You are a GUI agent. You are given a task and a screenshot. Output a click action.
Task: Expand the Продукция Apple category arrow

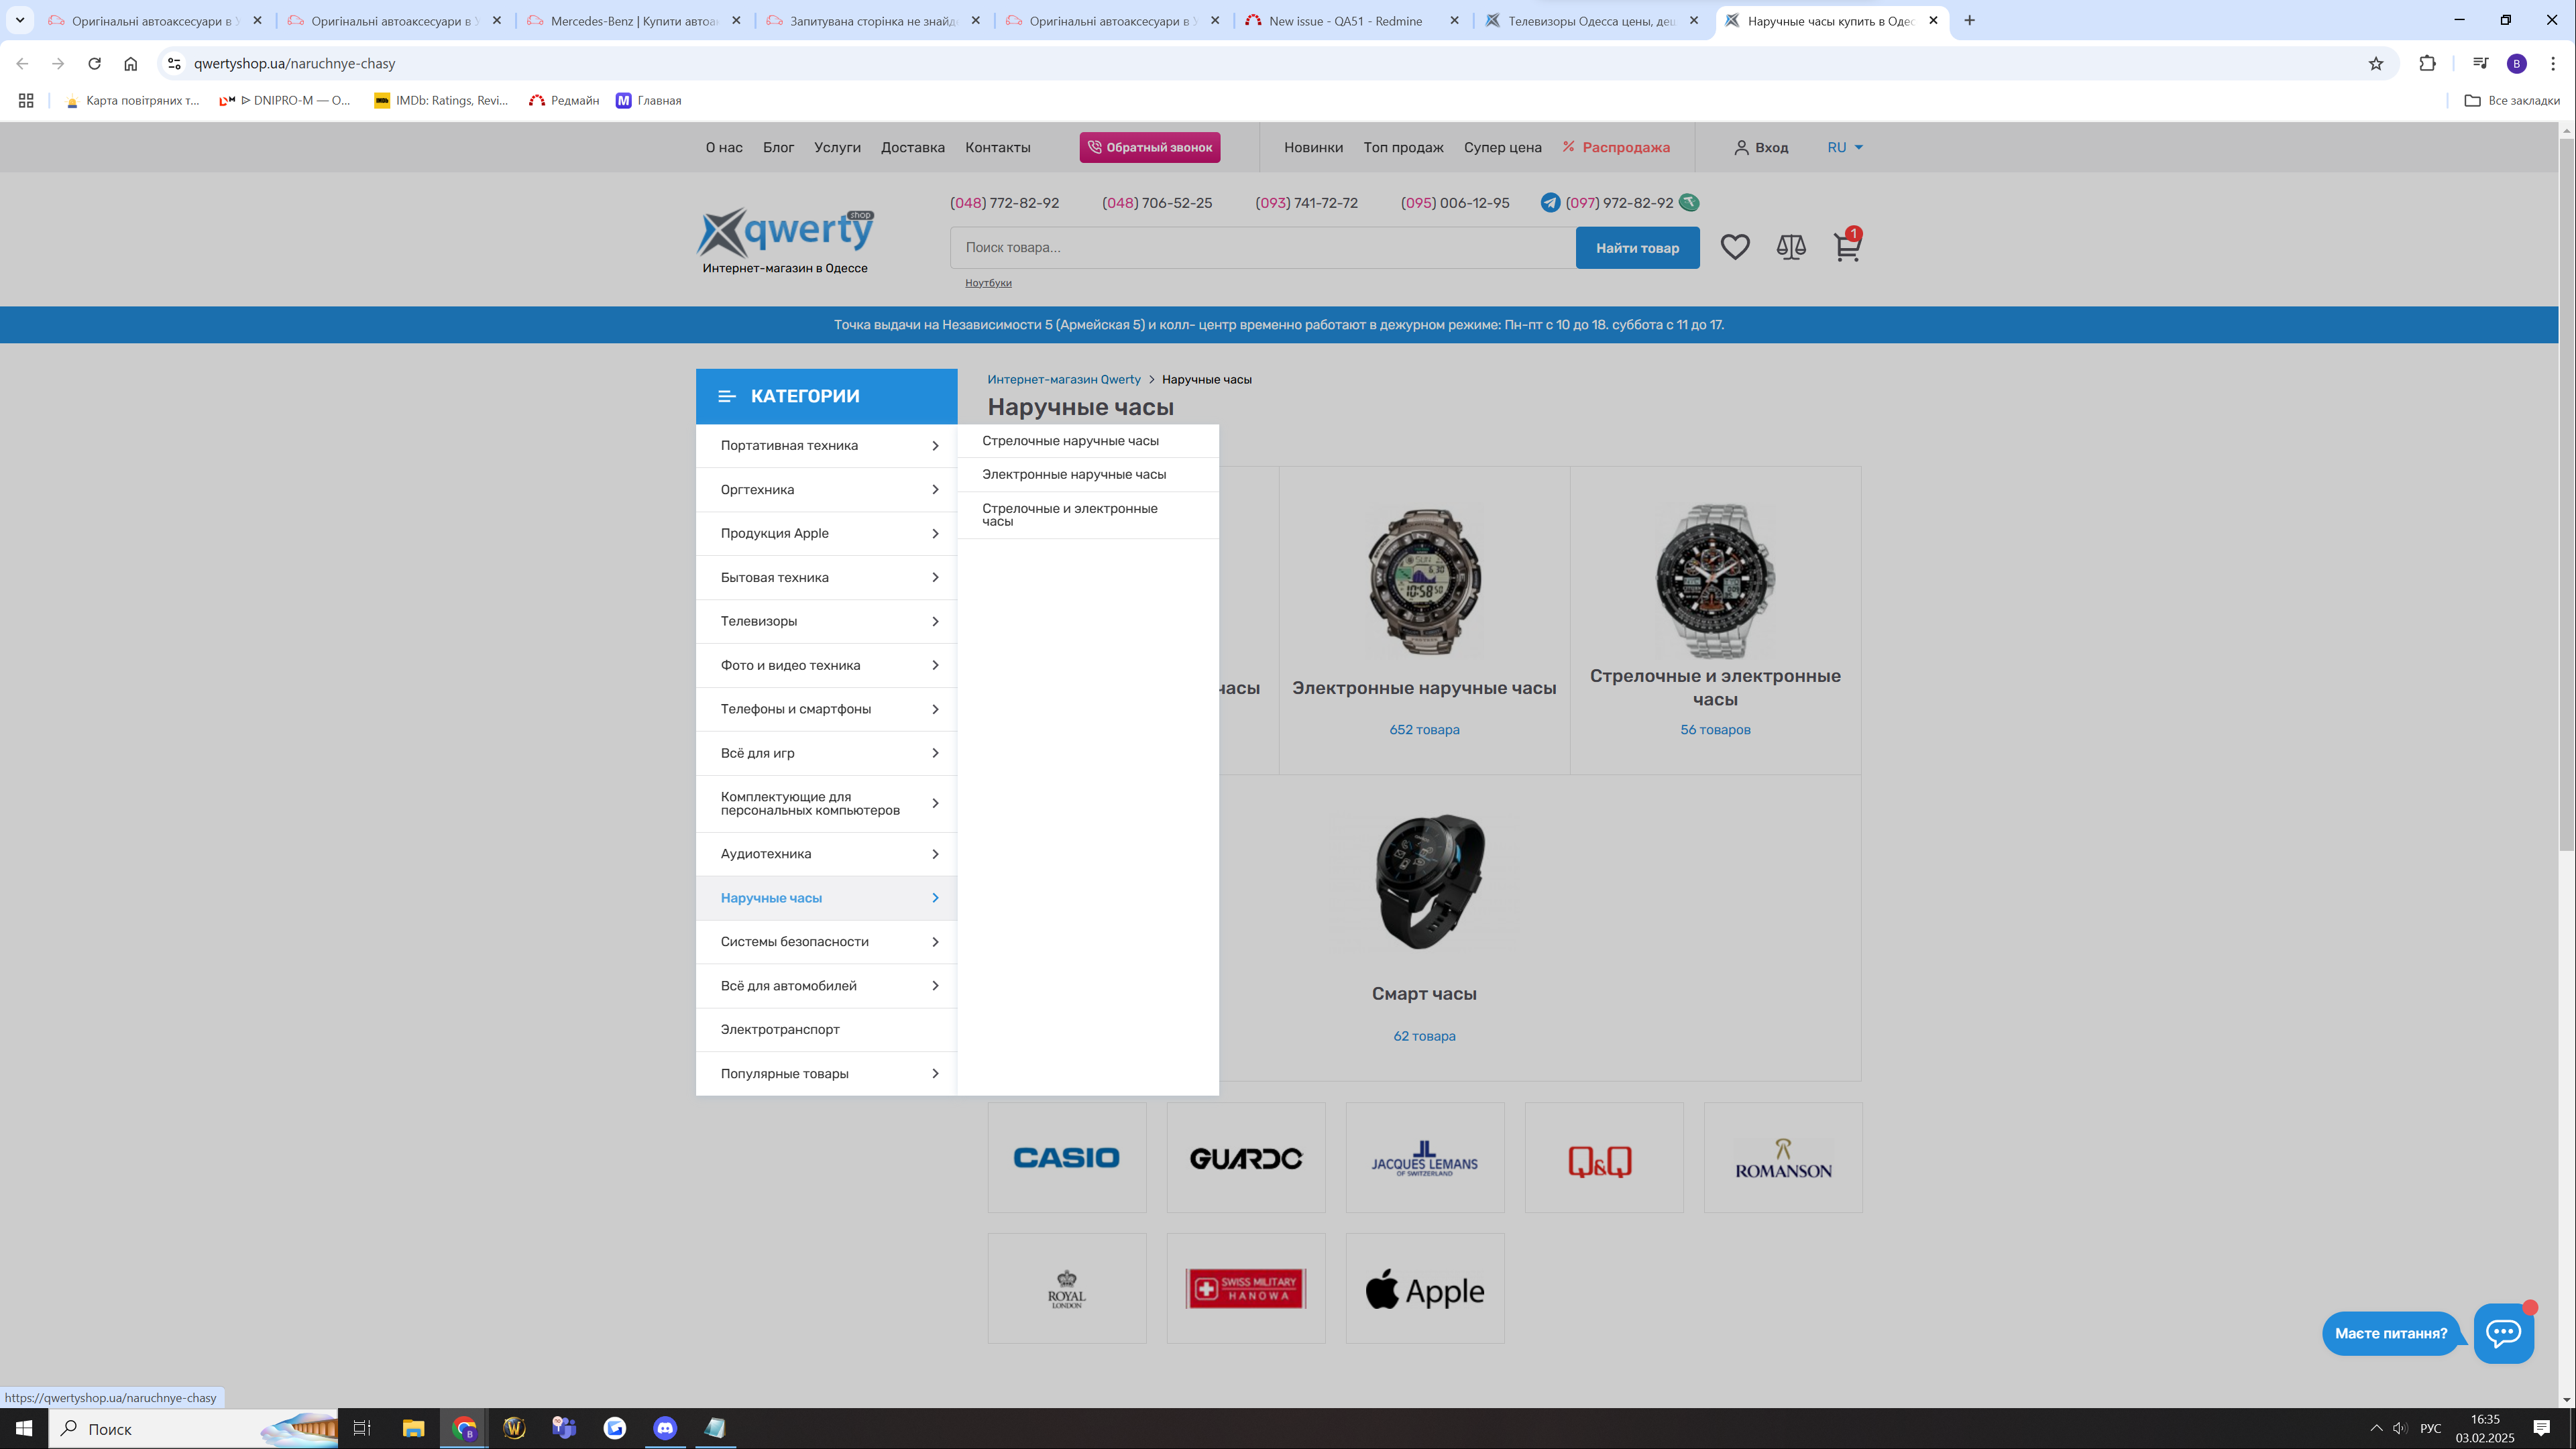coord(935,533)
